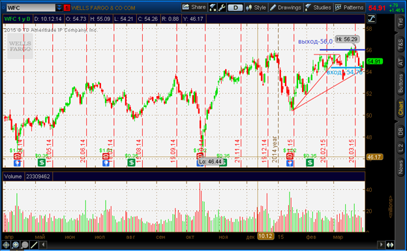
Task: Click the R: 0.88 range value
Action: point(170,19)
